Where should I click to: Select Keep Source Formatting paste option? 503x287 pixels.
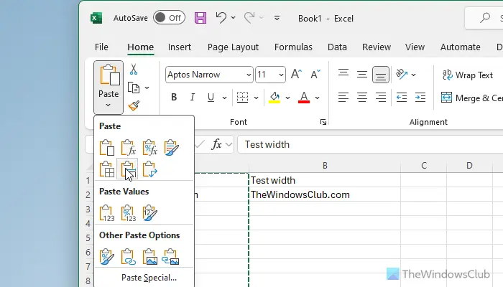(x=171, y=148)
